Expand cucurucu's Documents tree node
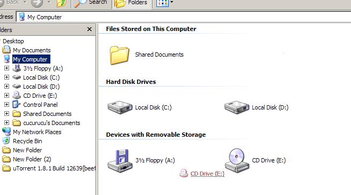Image resolution: width=351 pixels, height=195 pixels. pos(7,123)
